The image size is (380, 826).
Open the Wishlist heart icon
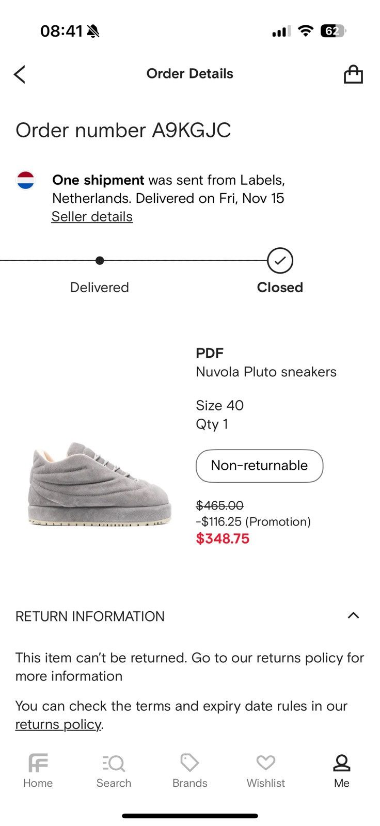[x=265, y=762]
